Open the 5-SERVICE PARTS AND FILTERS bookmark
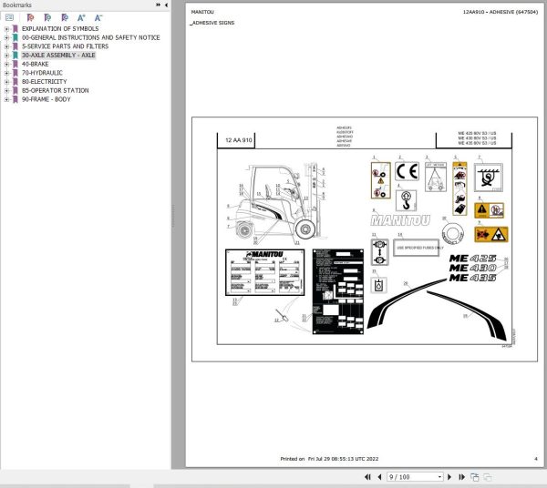 point(65,46)
